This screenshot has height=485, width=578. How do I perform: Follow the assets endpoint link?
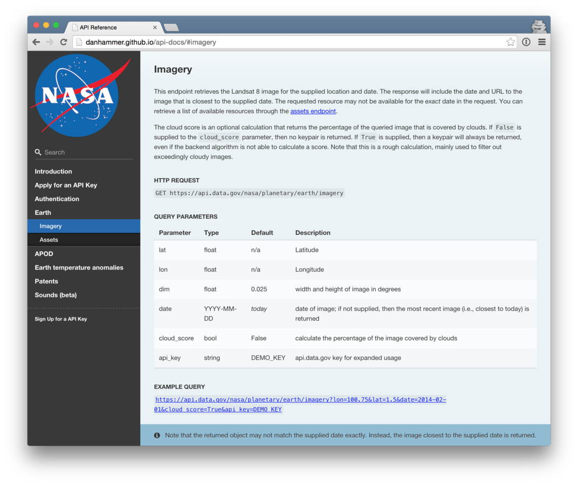[x=313, y=111]
